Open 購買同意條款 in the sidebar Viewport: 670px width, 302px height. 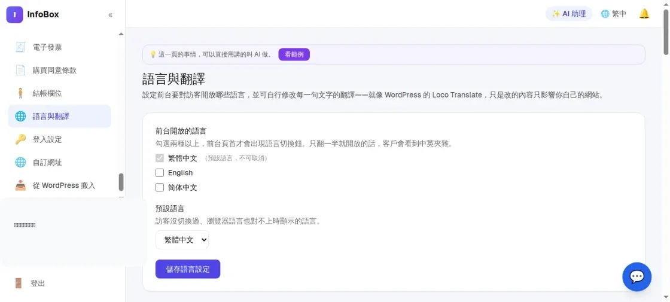pyautogui.click(x=59, y=70)
